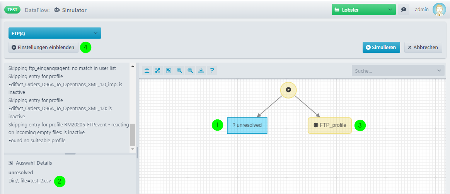Show settings via Einstellungen einblenden
Image resolution: width=450 pixels, height=194 pixels.
[43, 48]
